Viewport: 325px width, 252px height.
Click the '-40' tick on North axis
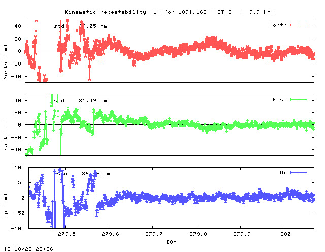coord(16,77)
